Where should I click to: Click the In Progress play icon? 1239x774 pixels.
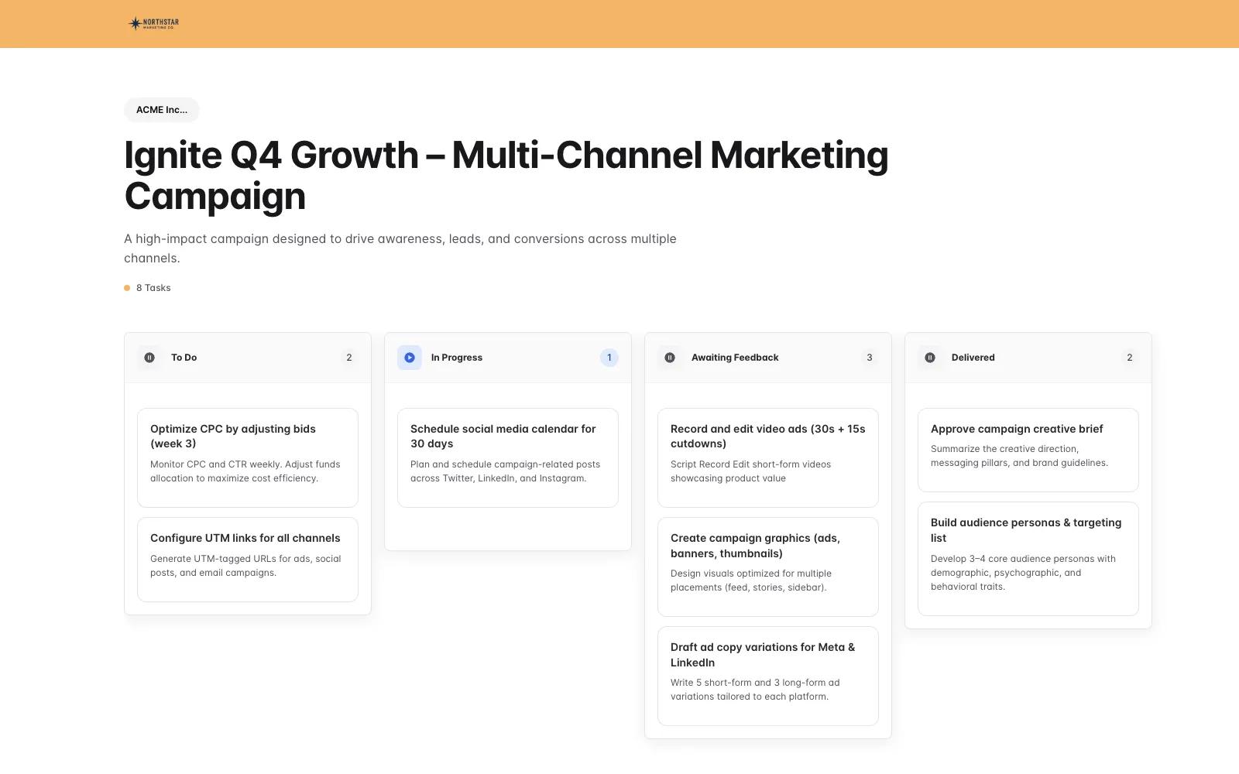(x=410, y=358)
